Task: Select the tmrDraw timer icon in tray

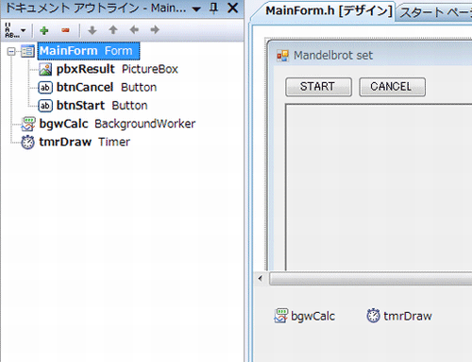Action: tap(374, 316)
